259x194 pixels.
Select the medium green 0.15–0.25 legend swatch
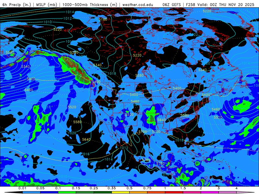tap(85, 192)
